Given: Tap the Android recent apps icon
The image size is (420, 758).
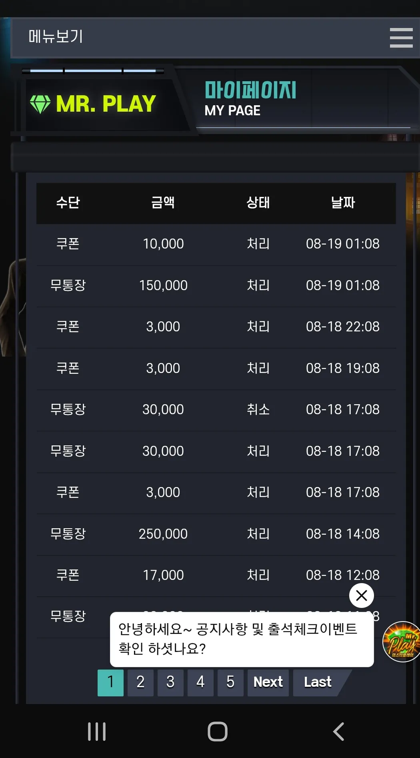Looking at the screenshot, I should click(97, 732).
